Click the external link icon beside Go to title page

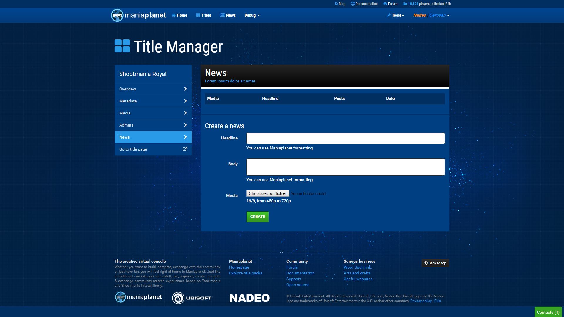185,149
